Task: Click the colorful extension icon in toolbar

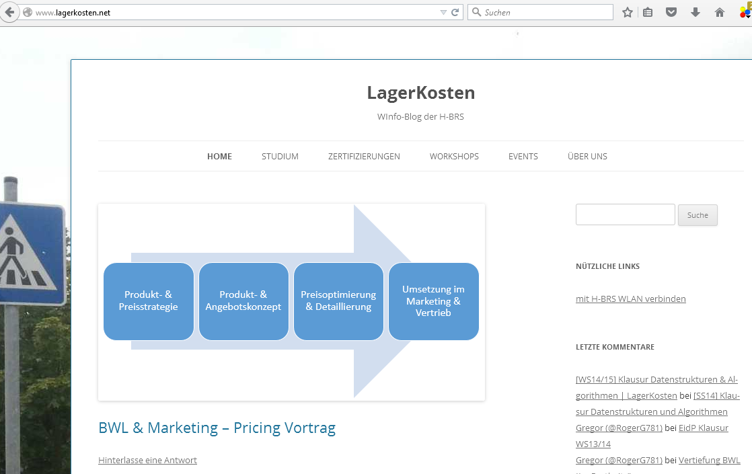Action: coord(745,12)
